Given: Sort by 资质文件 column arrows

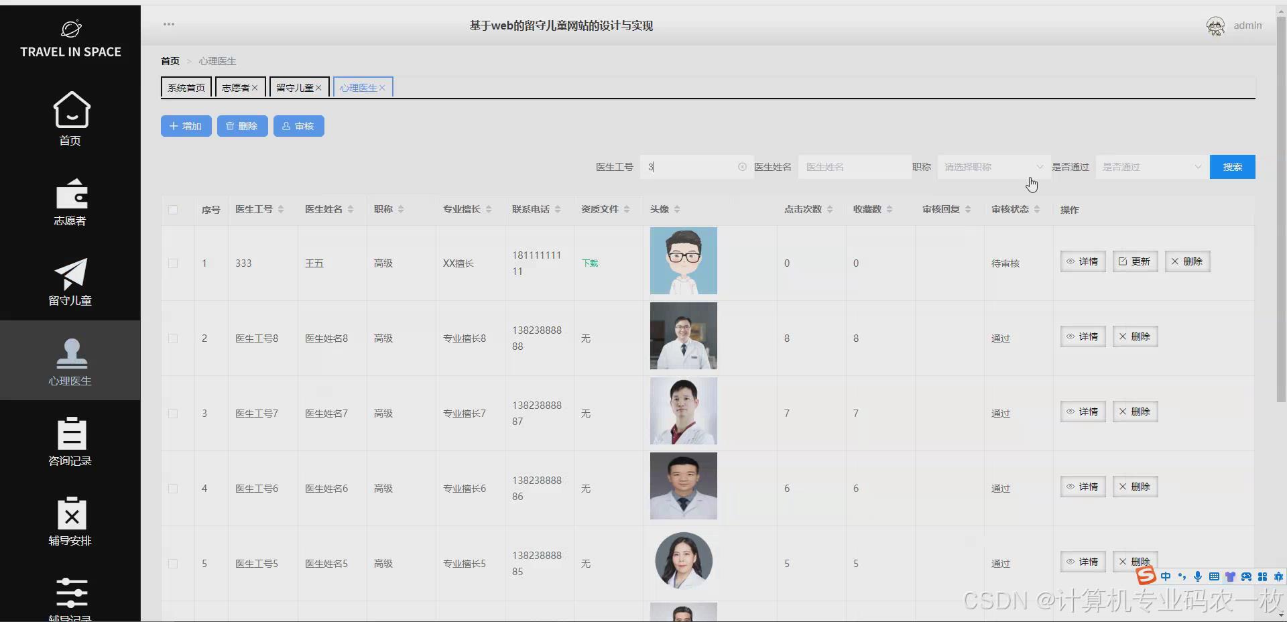Looking at the screenshot, I should (x=627, y=209).
